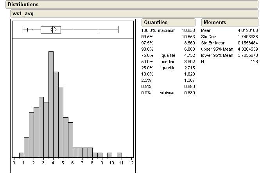The height and width of the screenshot is (176, 260).
Task: Click the left whisker end of box plot
Action: point(23,29)
